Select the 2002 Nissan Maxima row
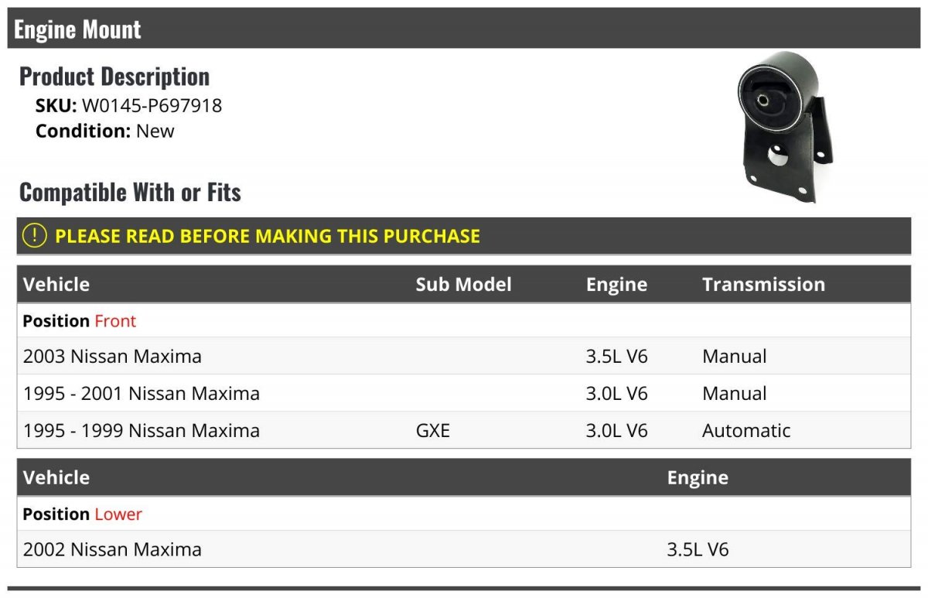The image size is (928, 598). coord(464,550)
